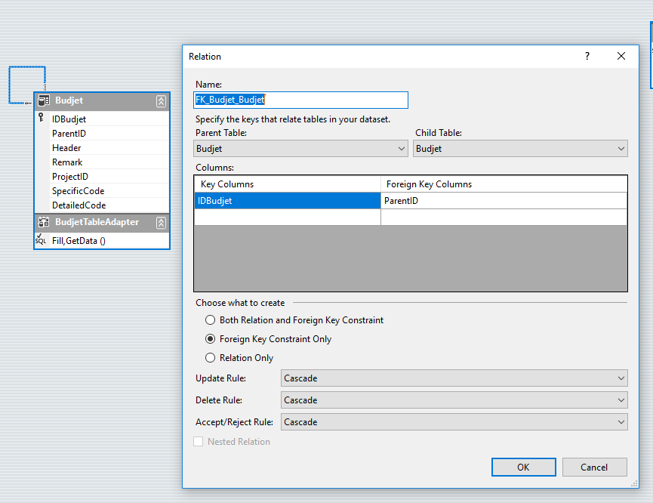
Task: Open the Update Rule dropdown
Action: [x=454, y=378]
